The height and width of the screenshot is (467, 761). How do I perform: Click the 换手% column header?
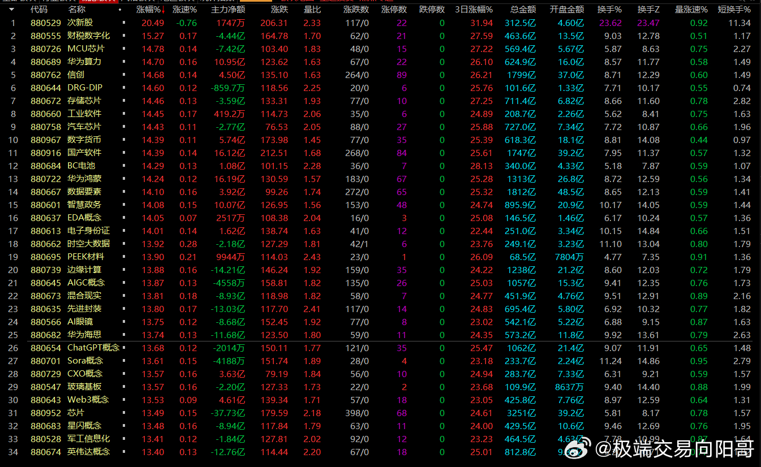click(x=609, y=10)
